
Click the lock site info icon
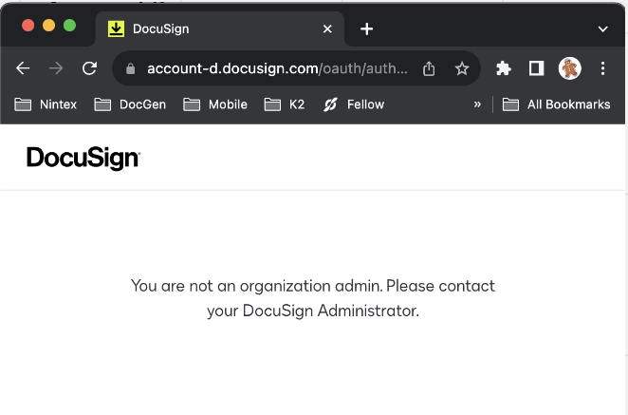click(131, 68)
